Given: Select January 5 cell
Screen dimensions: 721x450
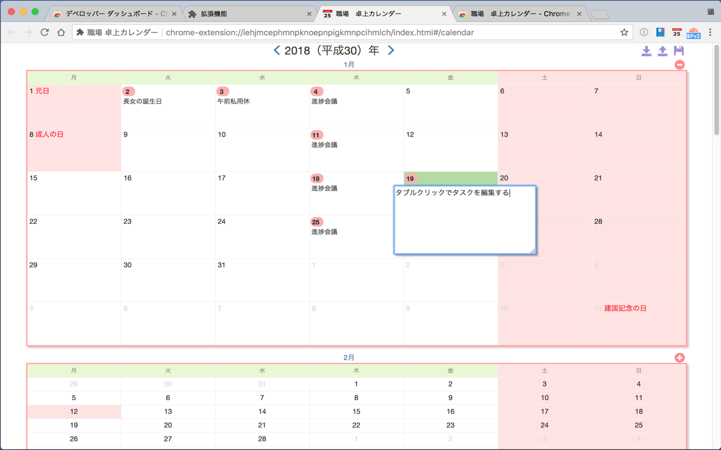Looking at the screenshot, I should coord(451,106).
